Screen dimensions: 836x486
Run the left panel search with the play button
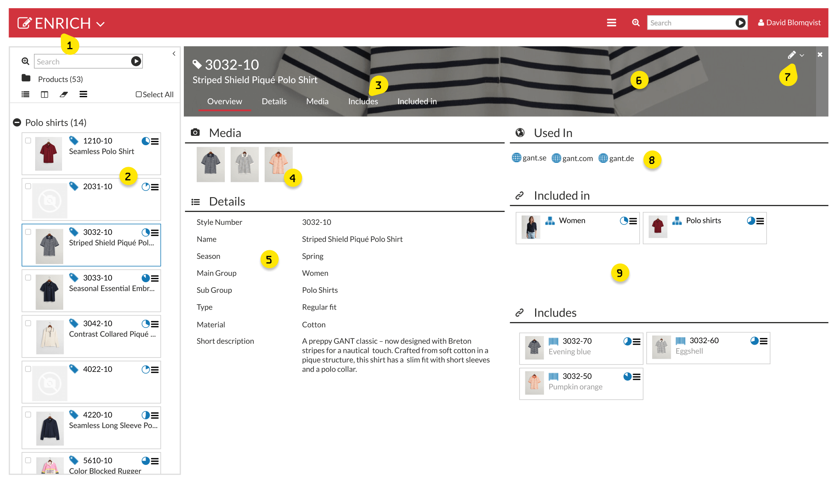[x=136, y=61]
